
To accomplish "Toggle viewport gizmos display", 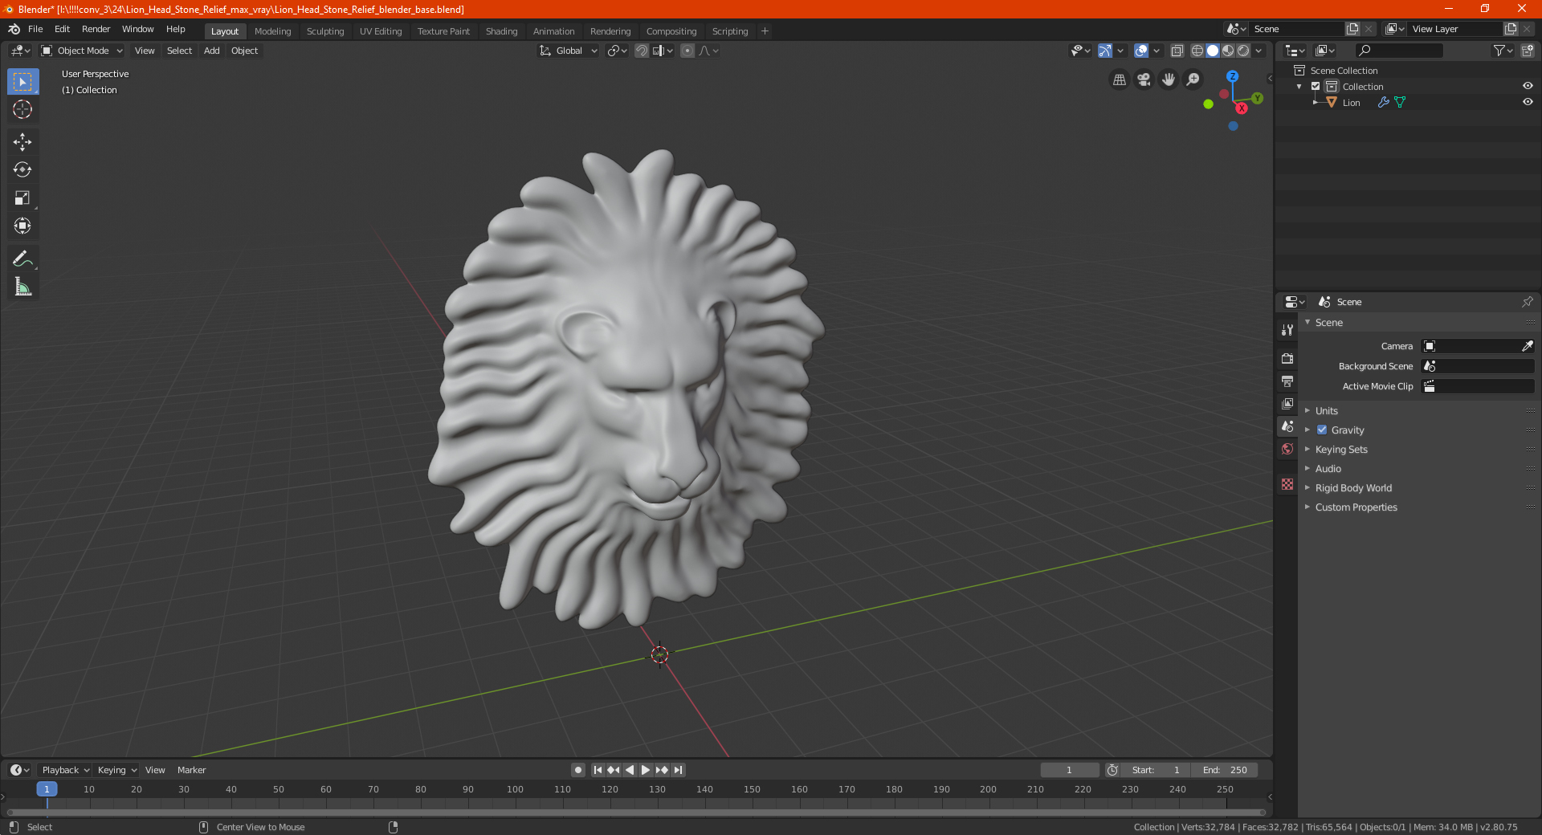I will click(1105, 51).
